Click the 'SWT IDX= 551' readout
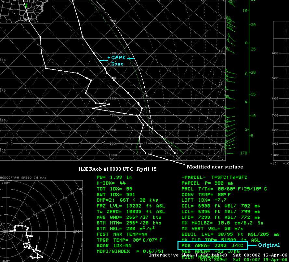This screenshot has height=262, width=289. click(x=116, y=195)
